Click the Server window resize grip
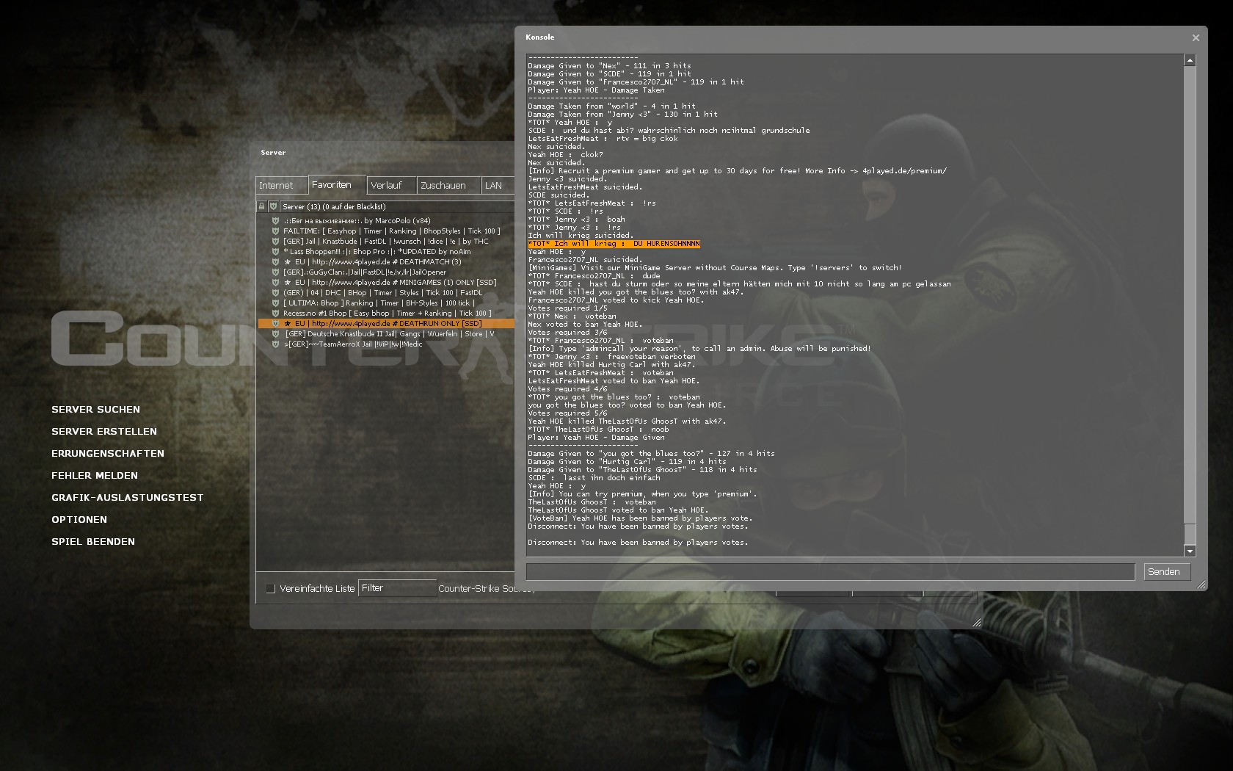 [976, 622]
